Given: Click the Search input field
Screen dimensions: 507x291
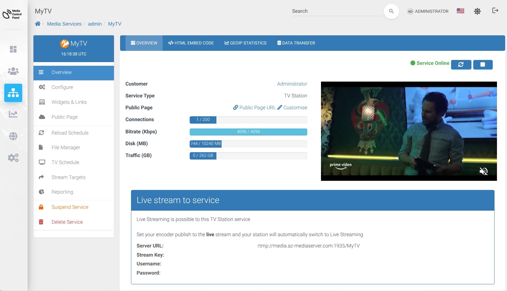Looking at the screenshot, I should [x=336, y=11].
